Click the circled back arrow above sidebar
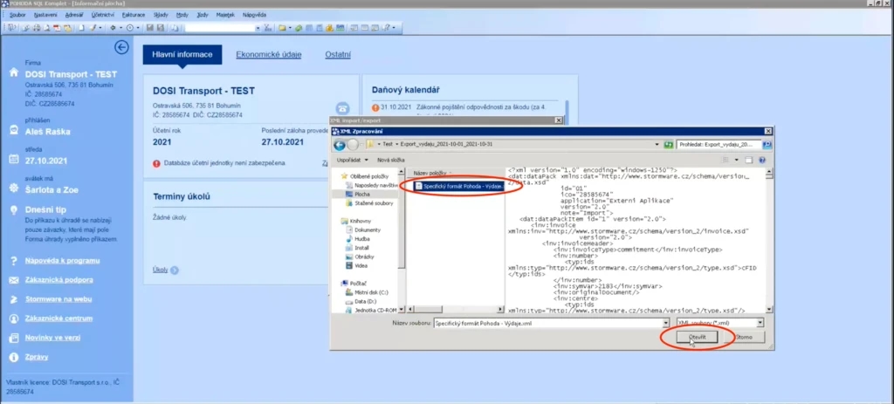This screenshot has width=894, height=404. [x=121, y=47]
